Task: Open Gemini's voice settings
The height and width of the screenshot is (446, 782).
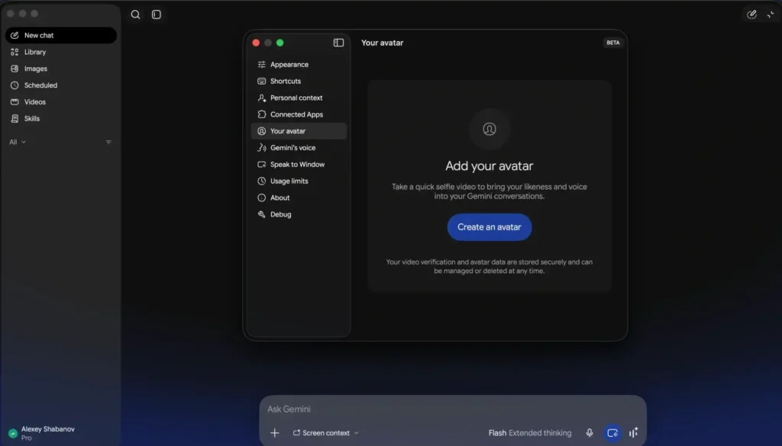Action: tap(299, 148)
